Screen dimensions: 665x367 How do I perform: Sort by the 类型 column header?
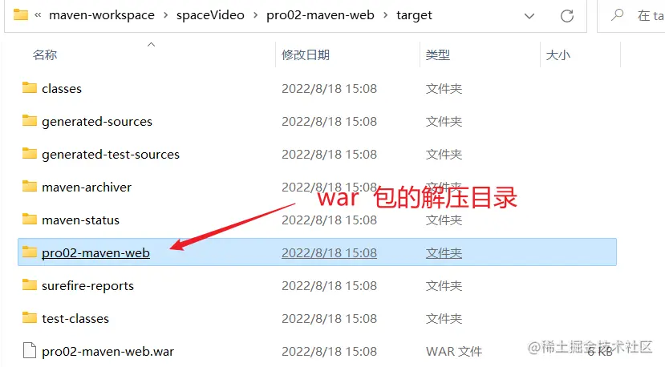click(x=438, y=54)
